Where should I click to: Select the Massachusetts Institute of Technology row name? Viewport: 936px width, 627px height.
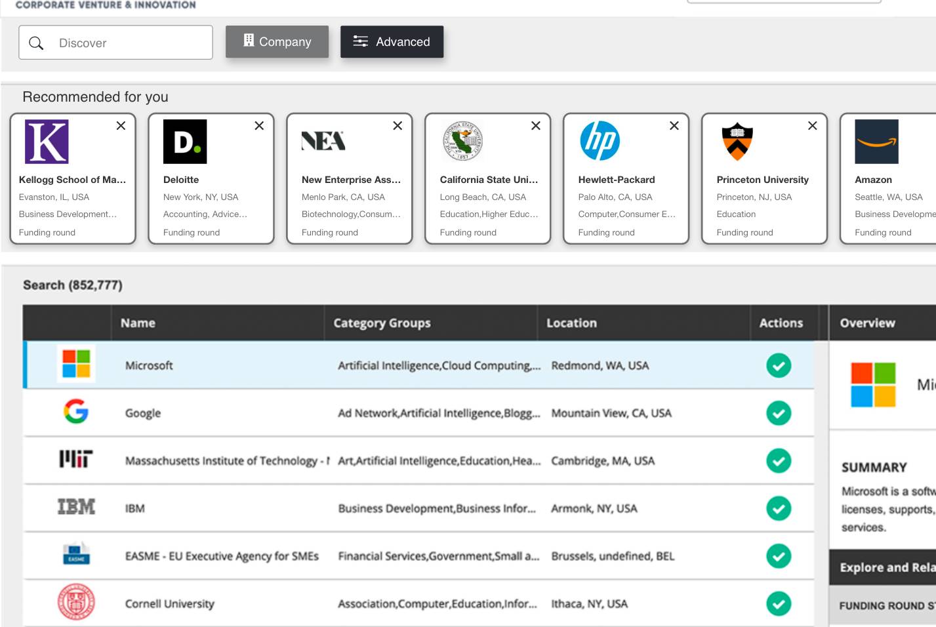(227, 461)
